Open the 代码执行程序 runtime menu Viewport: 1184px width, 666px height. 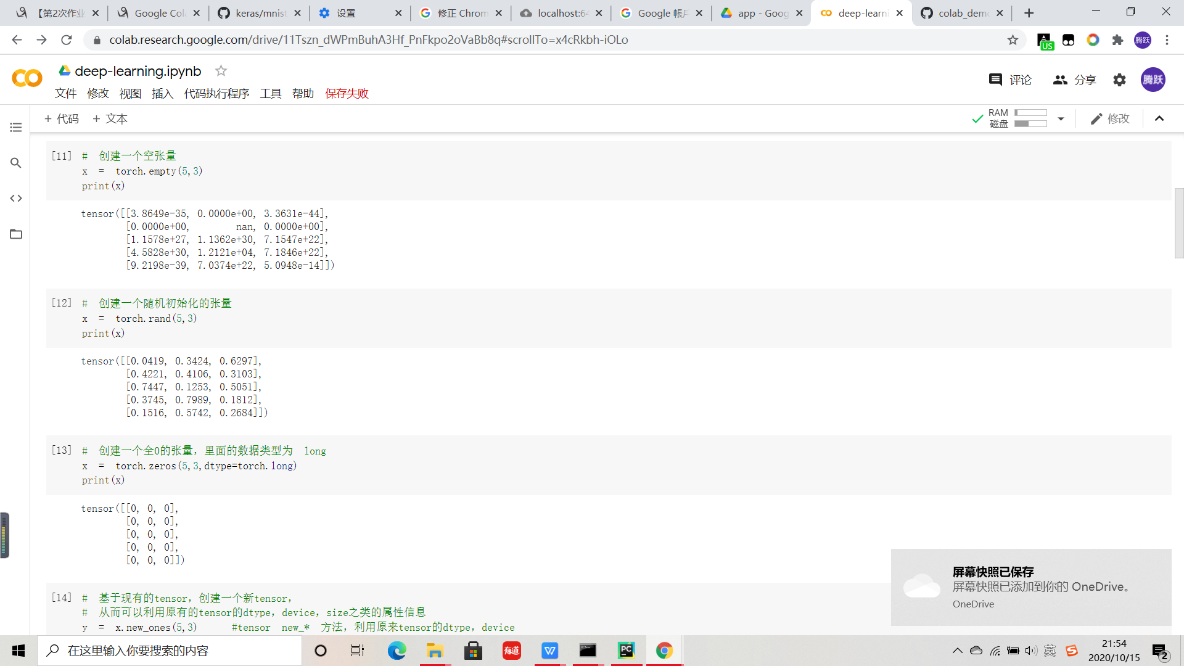pos(216,94)
